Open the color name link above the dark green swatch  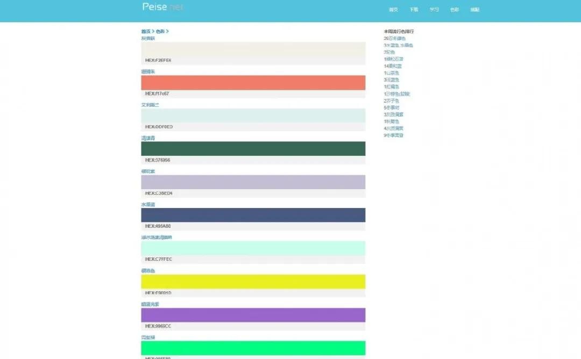(148, 138)
